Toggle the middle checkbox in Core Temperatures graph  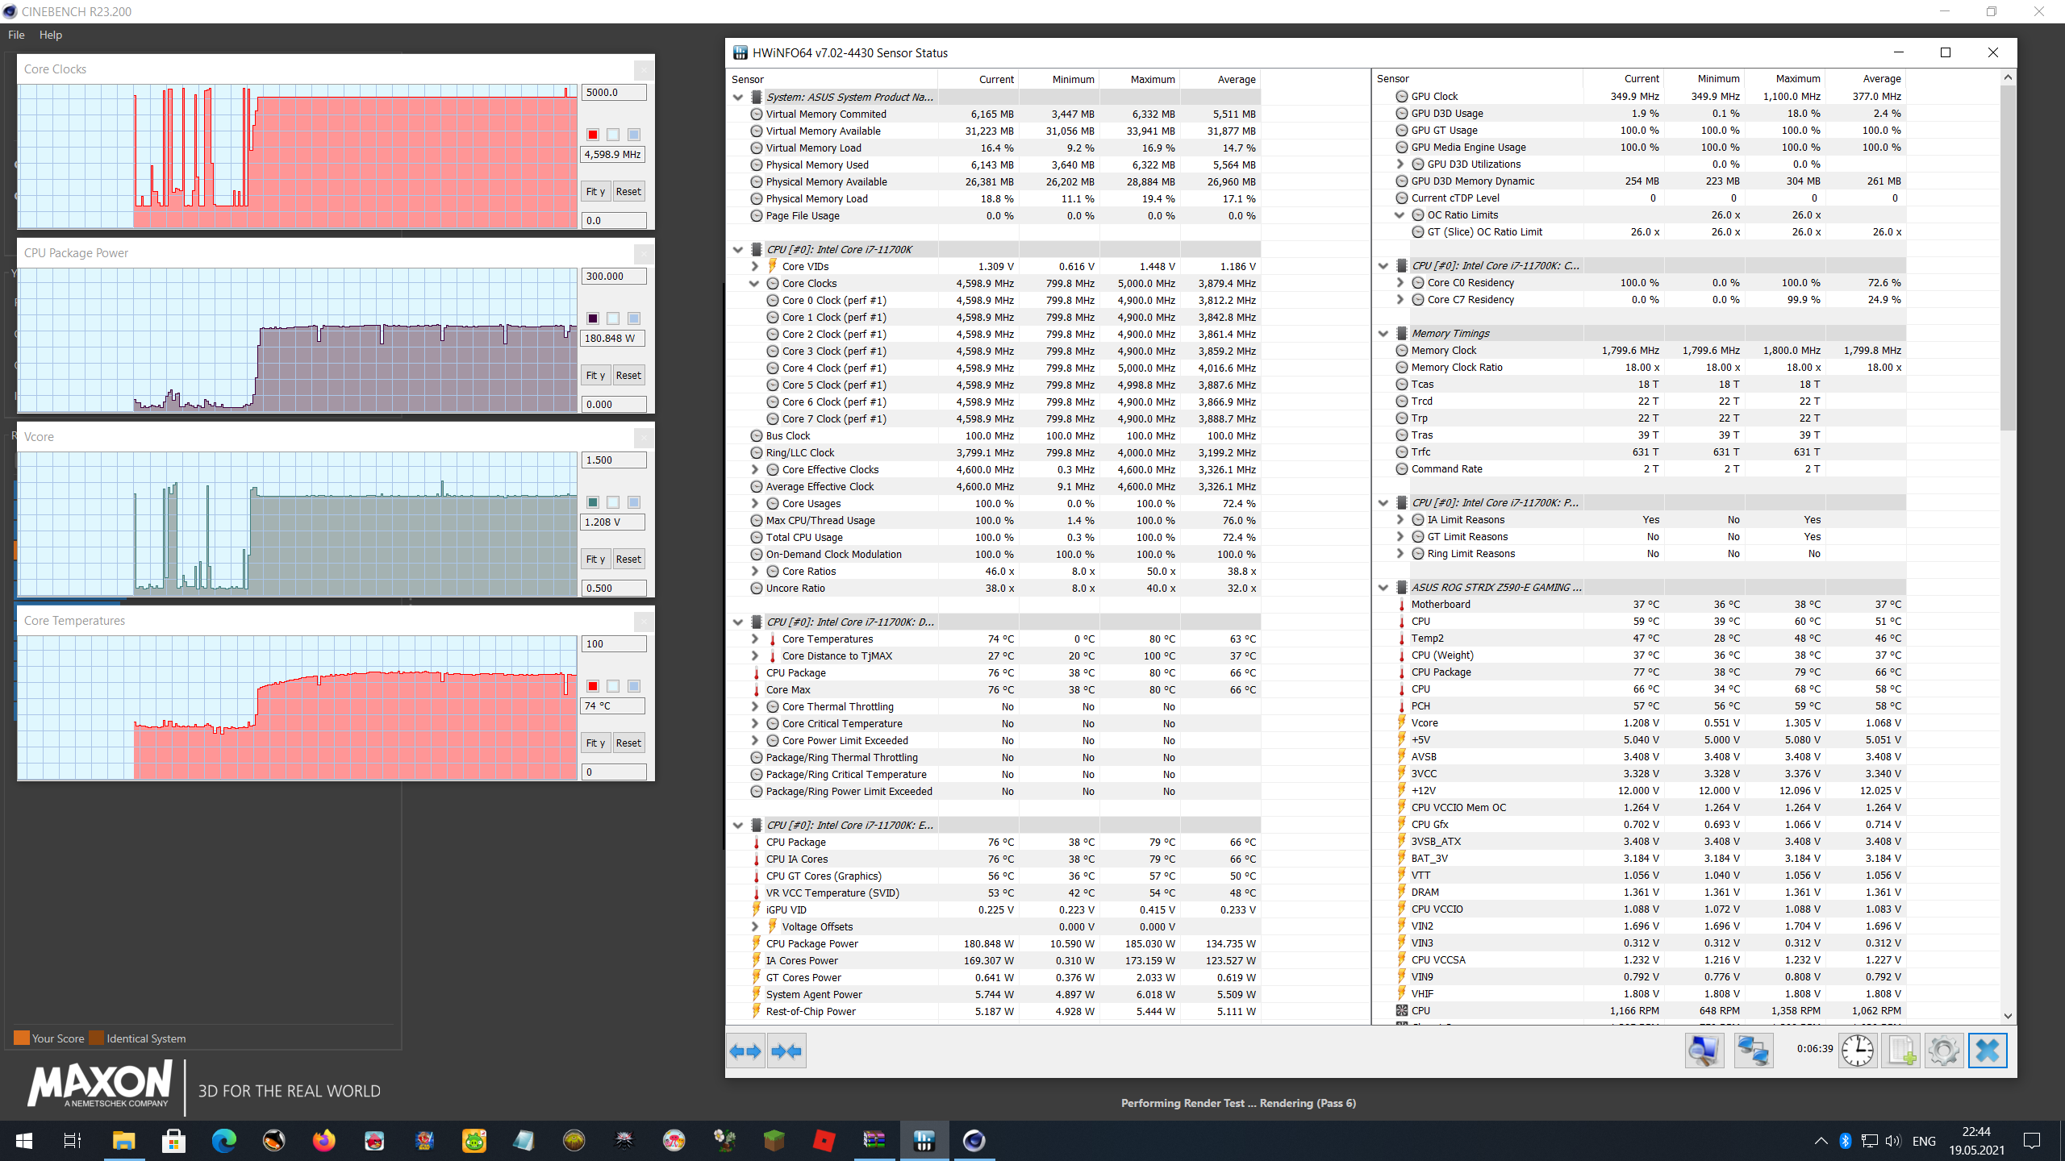click(613, 686)
